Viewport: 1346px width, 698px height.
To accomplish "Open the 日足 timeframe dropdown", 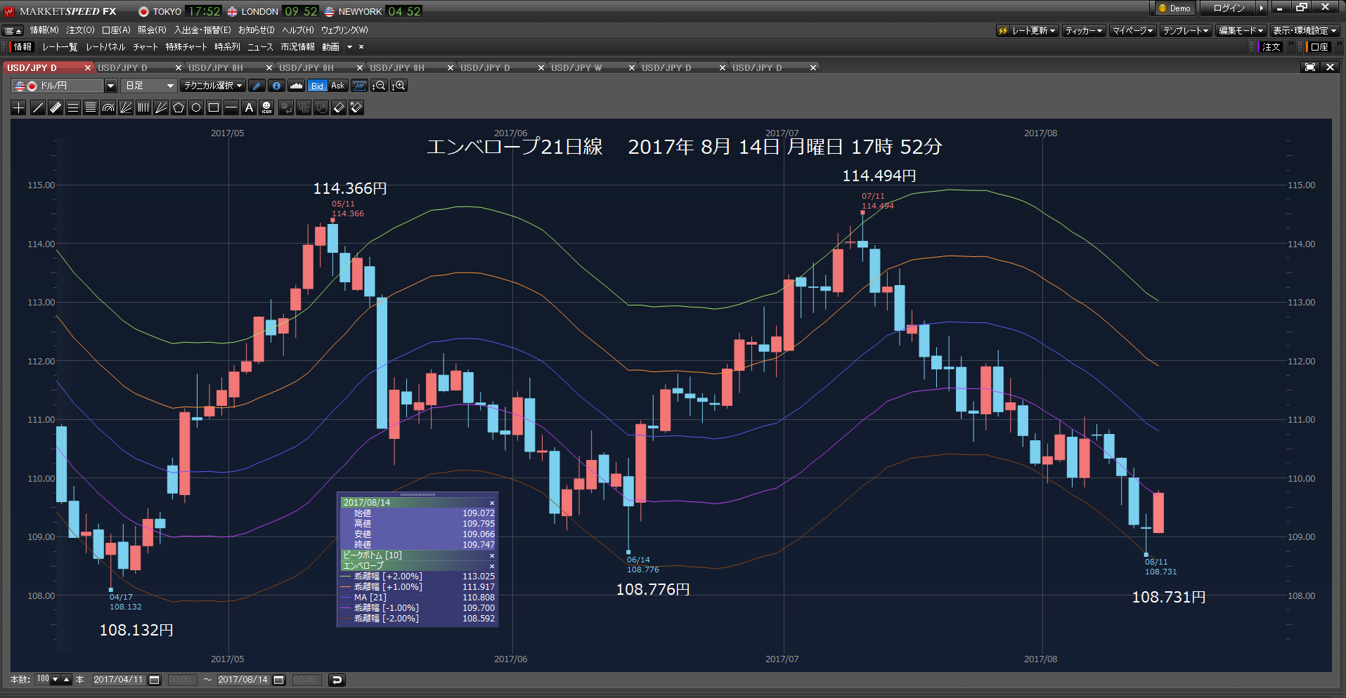I will pos(149,86).
